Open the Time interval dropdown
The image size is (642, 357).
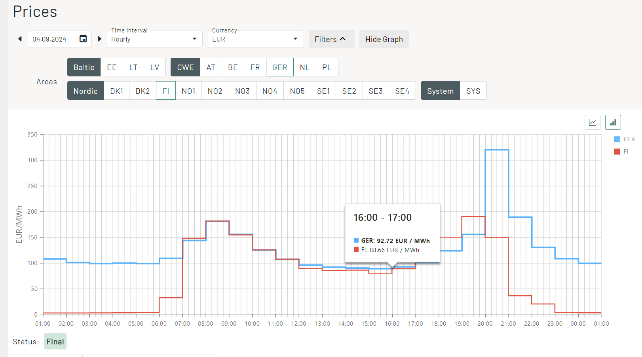click(154, 39)
